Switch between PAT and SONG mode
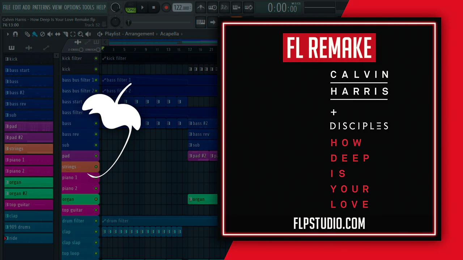463x260 pixels. (131, 8)
